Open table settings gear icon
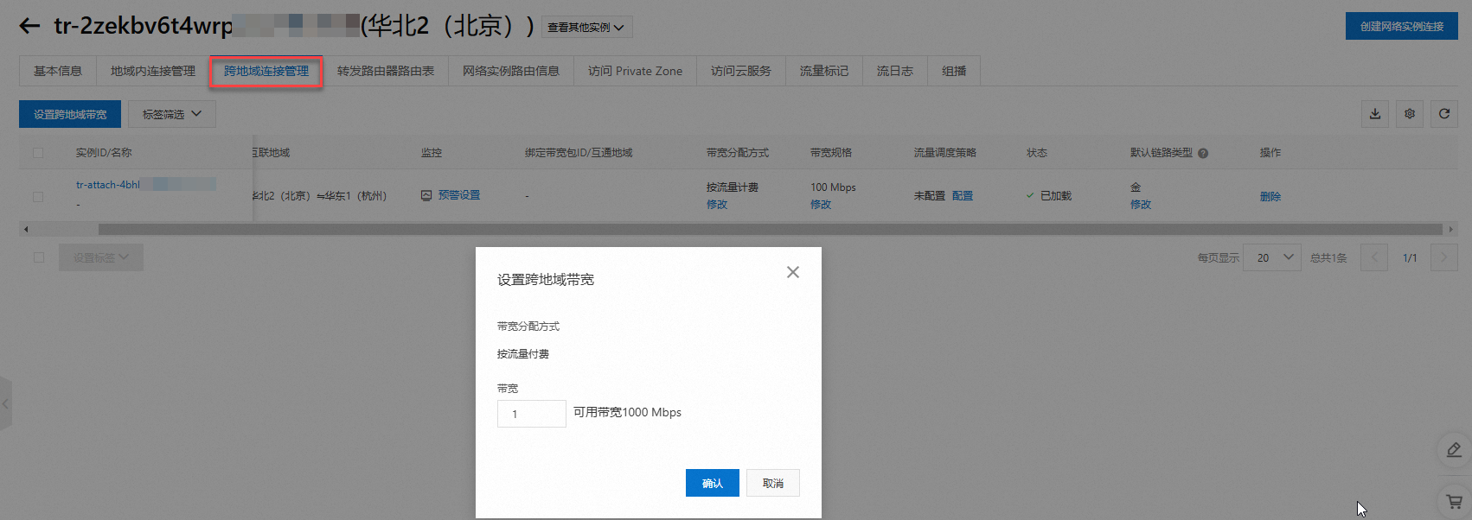The width and height of the screenshot is (1472, 520). point(1410,114)
